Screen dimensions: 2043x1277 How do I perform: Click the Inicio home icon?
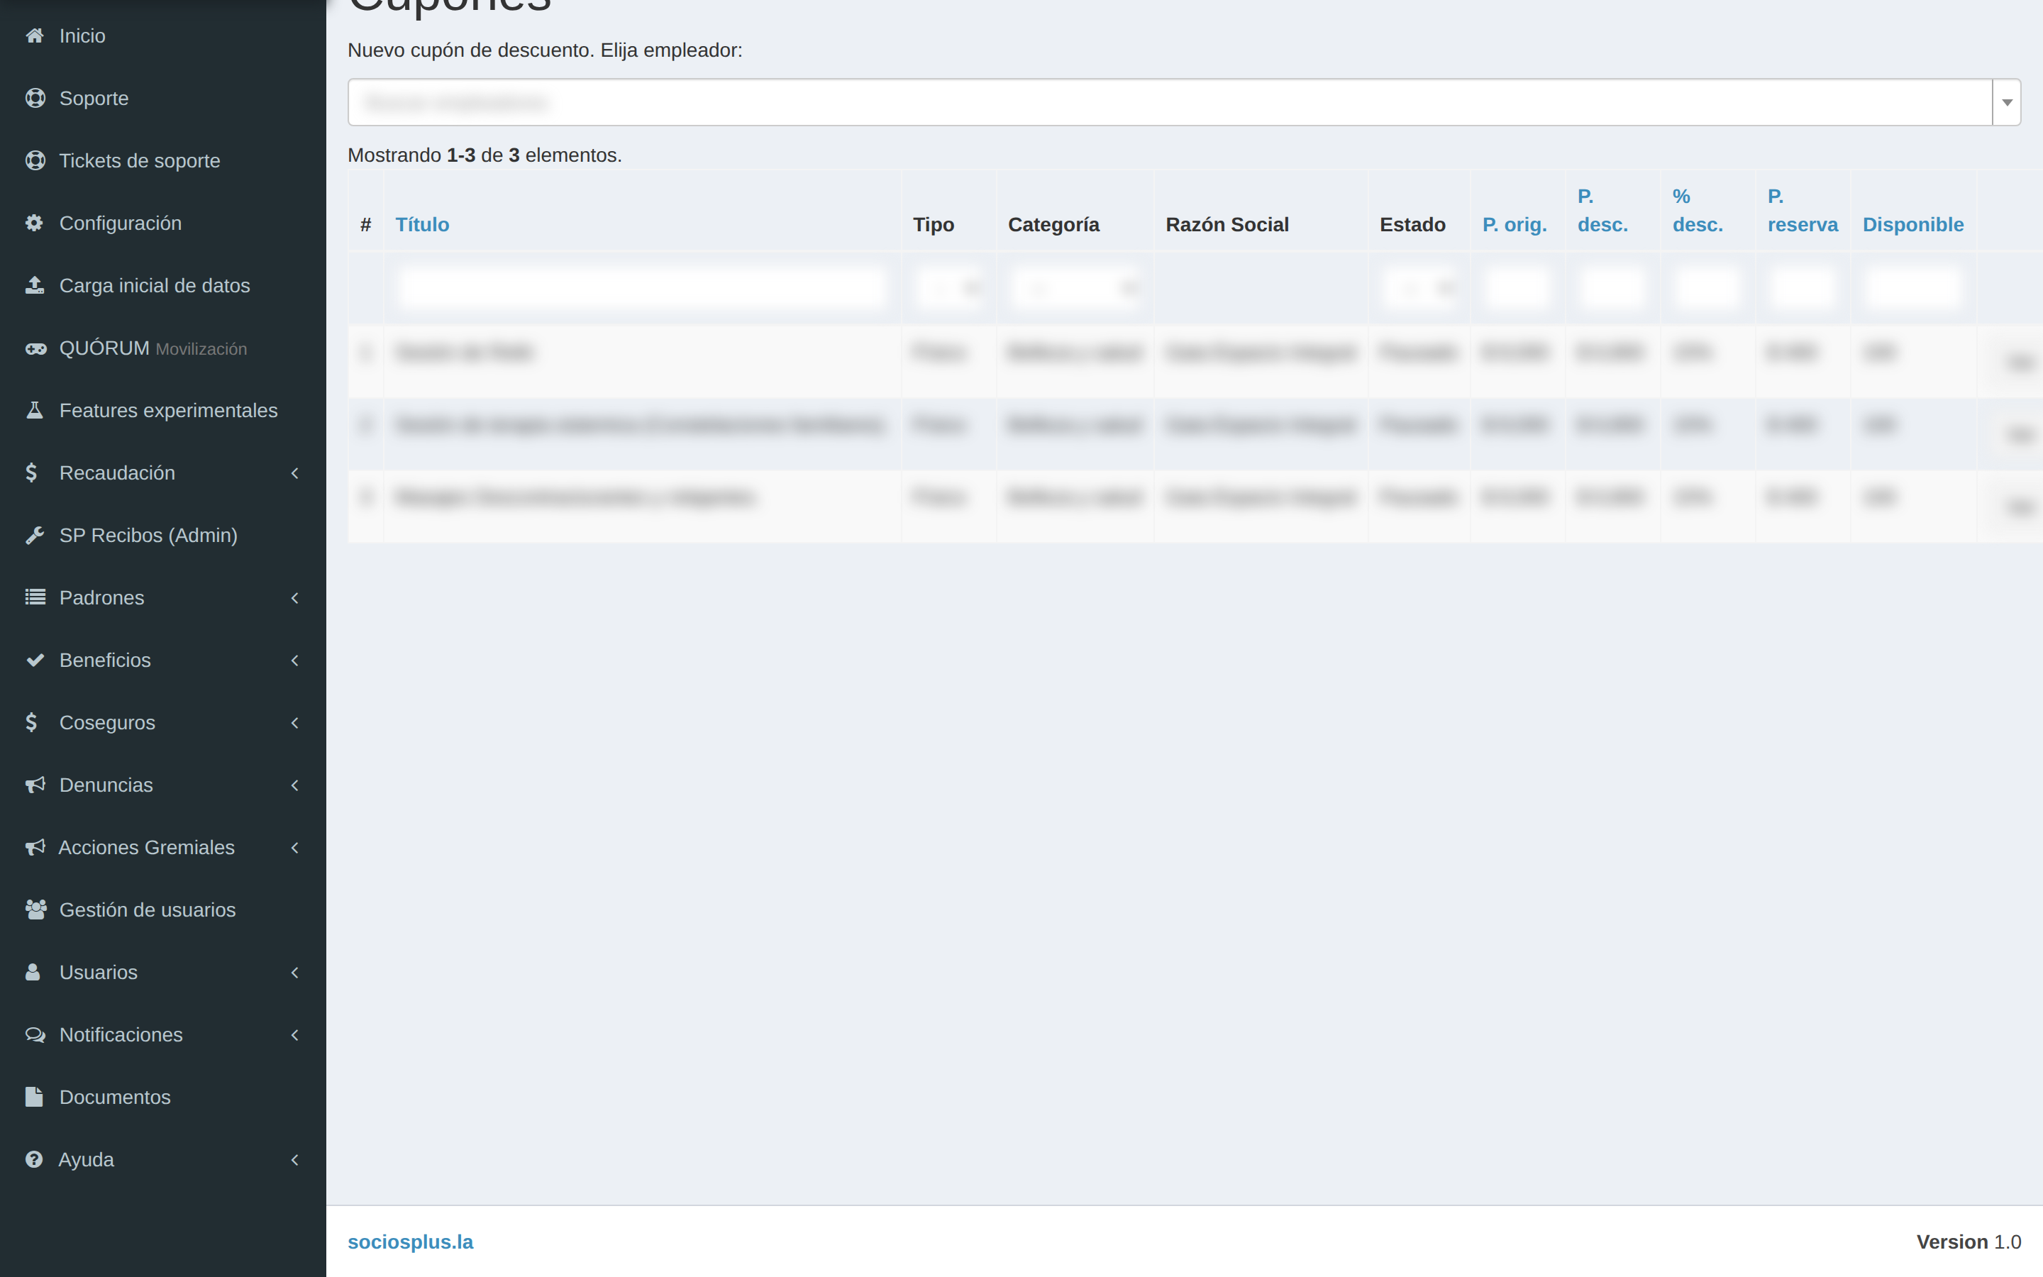coord(35,35)
